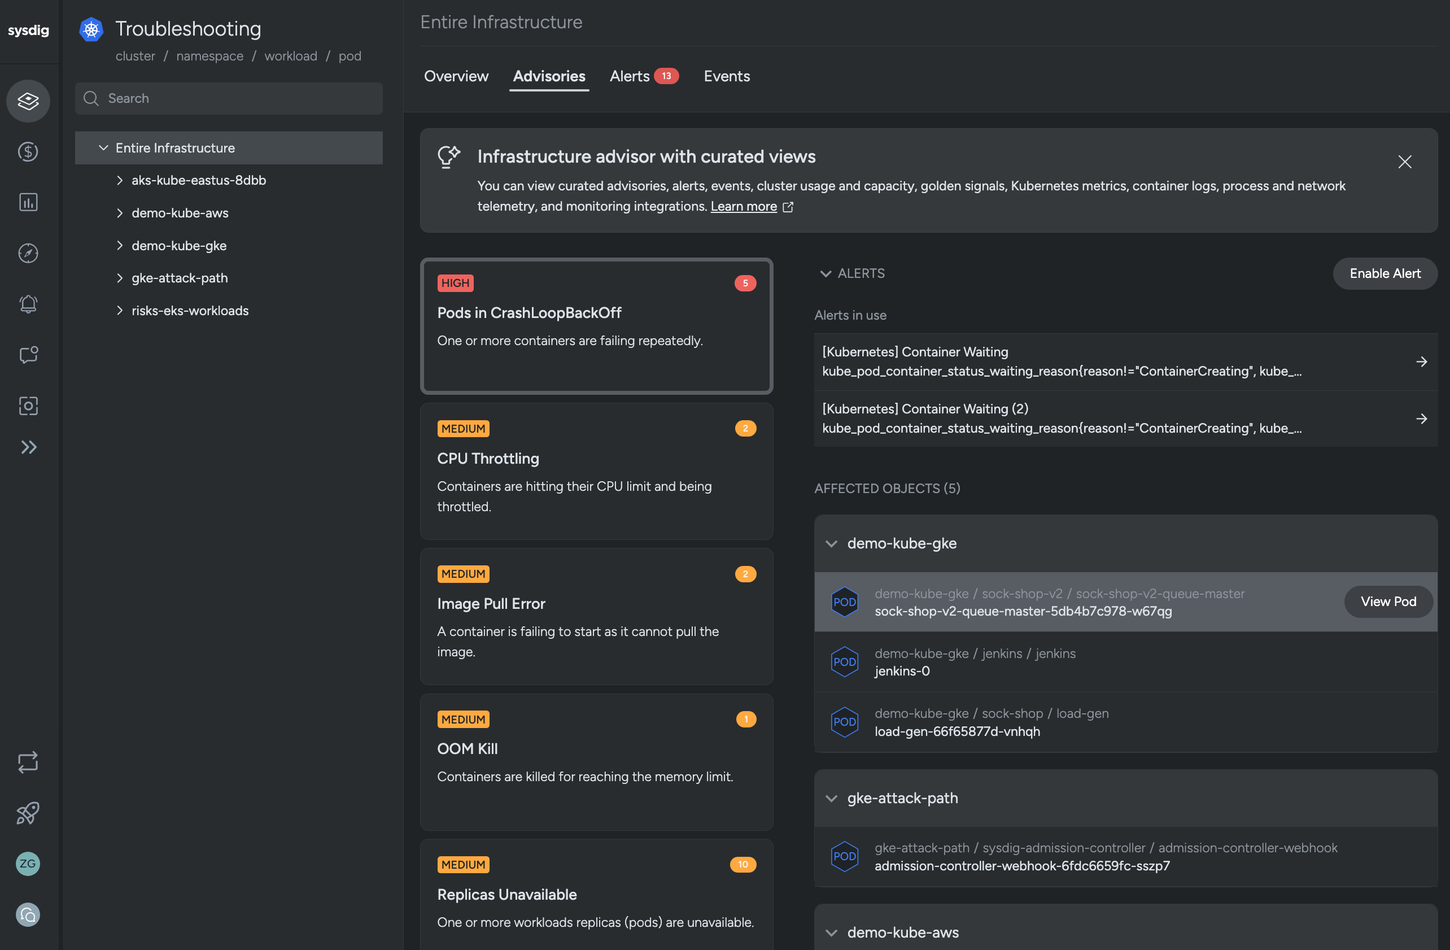The width and height of the screenshot is (1450, 950).
Task: Open the Replicas Unavailable advisory card
Action: coord(596,895)
